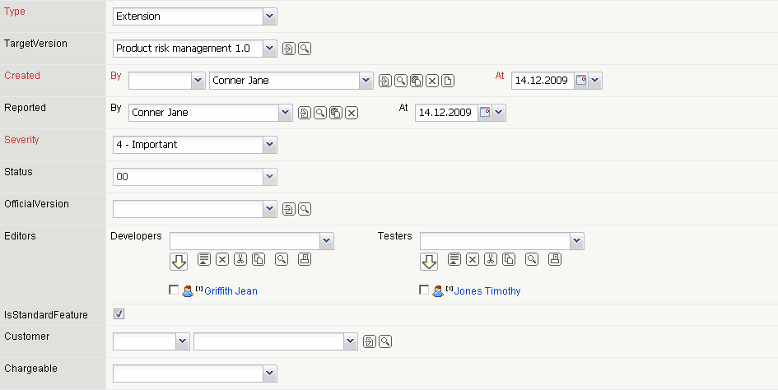The width and height of the screenshot is (778, 390).
Task: Click search icon under Testers
Action: coord(532,259)
